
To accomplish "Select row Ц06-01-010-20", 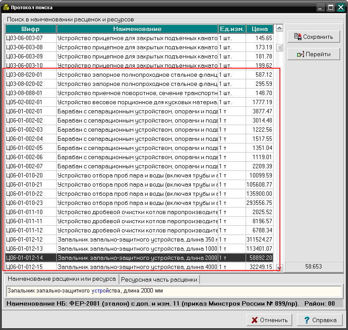I will 139,175.
